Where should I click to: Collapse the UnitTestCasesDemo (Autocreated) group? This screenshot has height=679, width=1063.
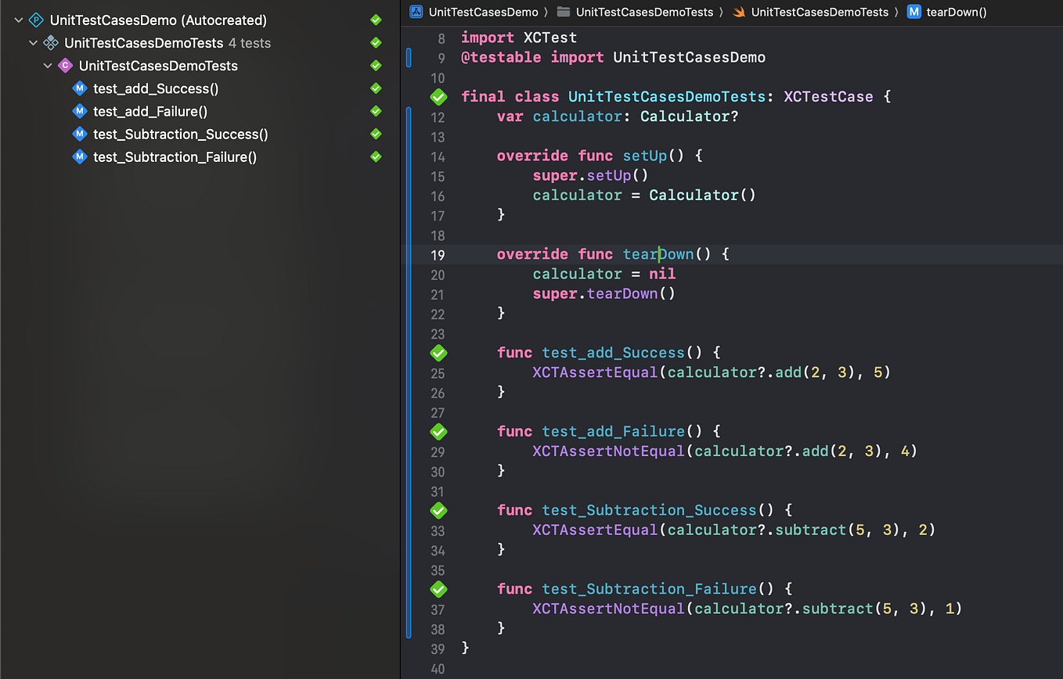[18, 20]
